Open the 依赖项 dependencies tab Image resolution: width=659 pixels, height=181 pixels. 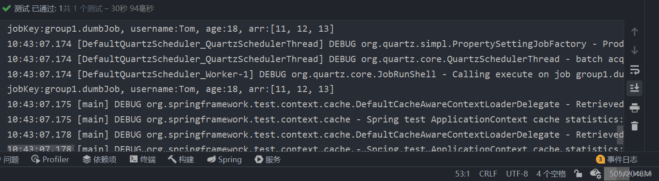click(x=100, y=160)
